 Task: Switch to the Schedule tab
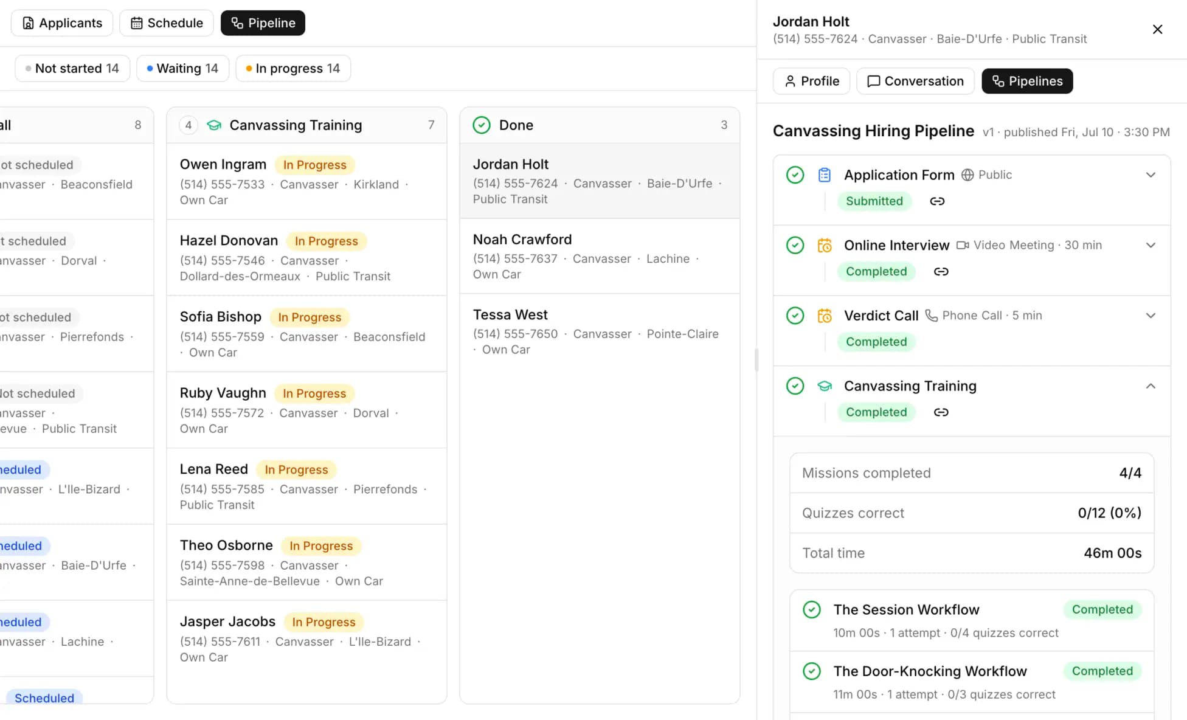[167, 23]
